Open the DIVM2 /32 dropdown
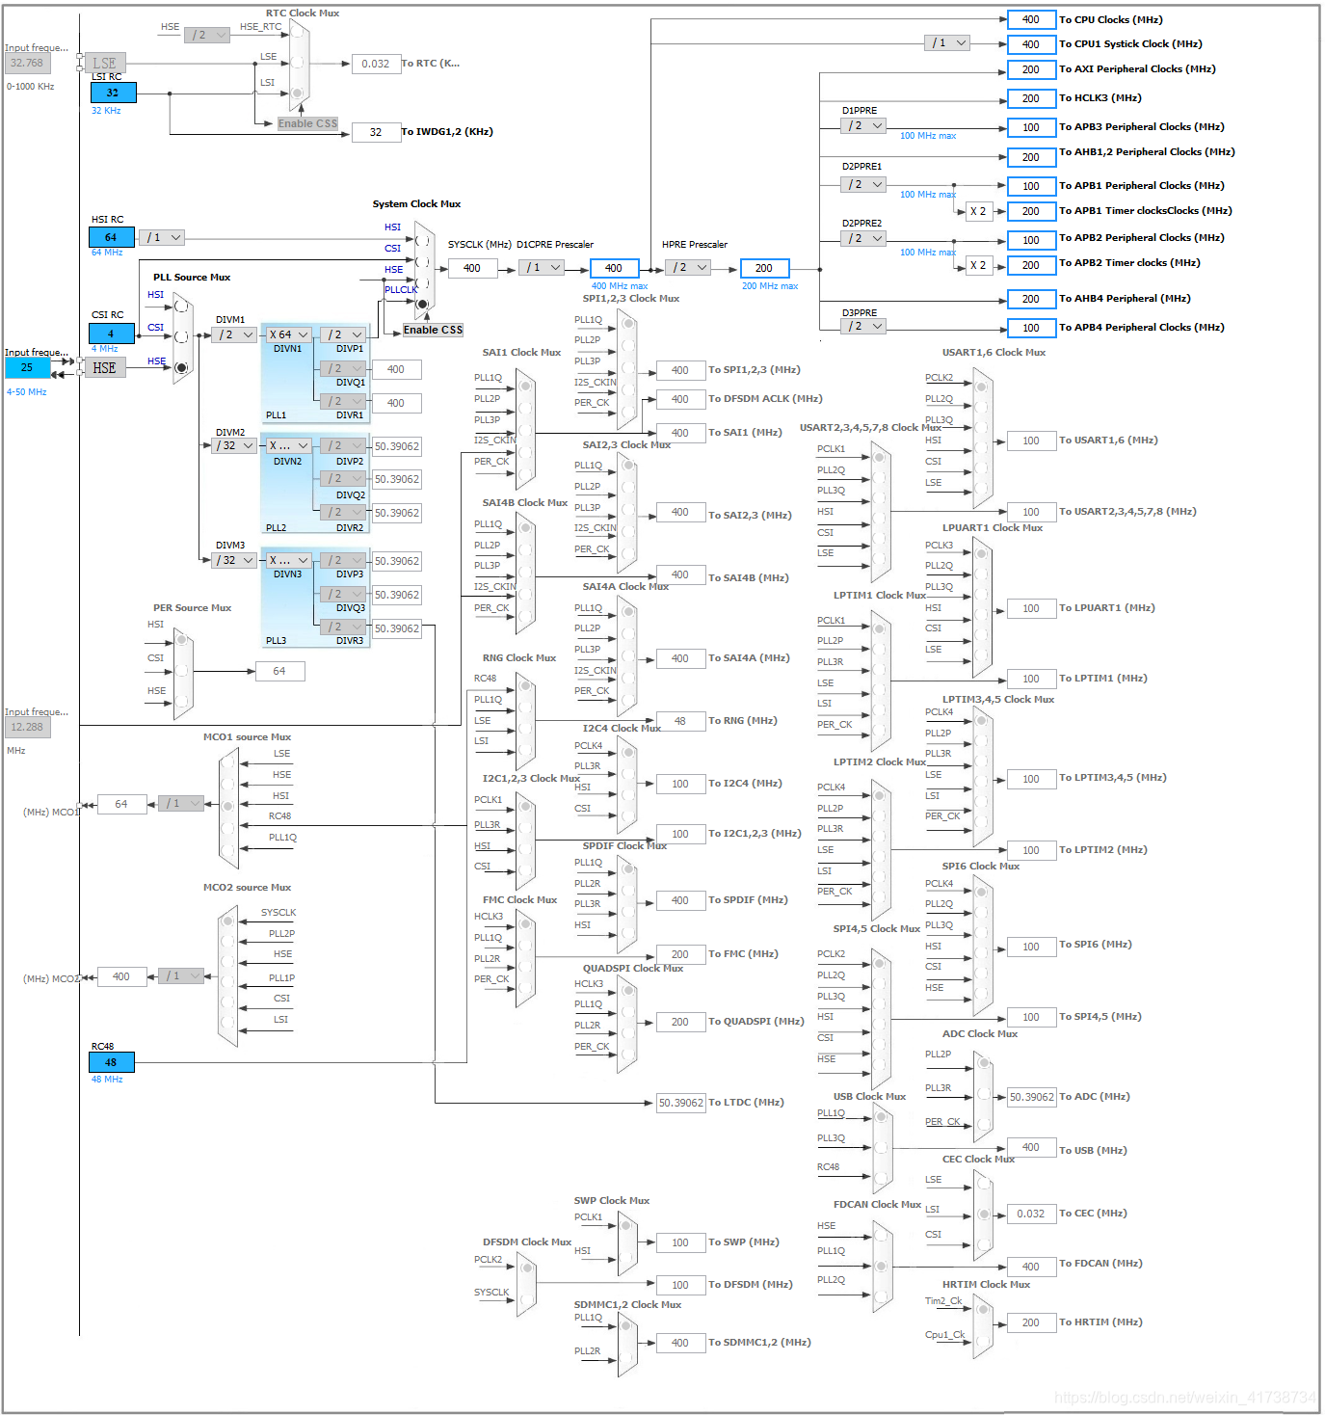 click(234, 445)
